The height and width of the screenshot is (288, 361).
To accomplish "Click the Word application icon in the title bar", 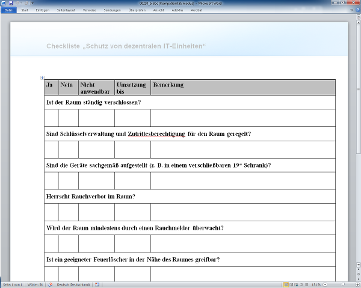I will click(3, 3).
